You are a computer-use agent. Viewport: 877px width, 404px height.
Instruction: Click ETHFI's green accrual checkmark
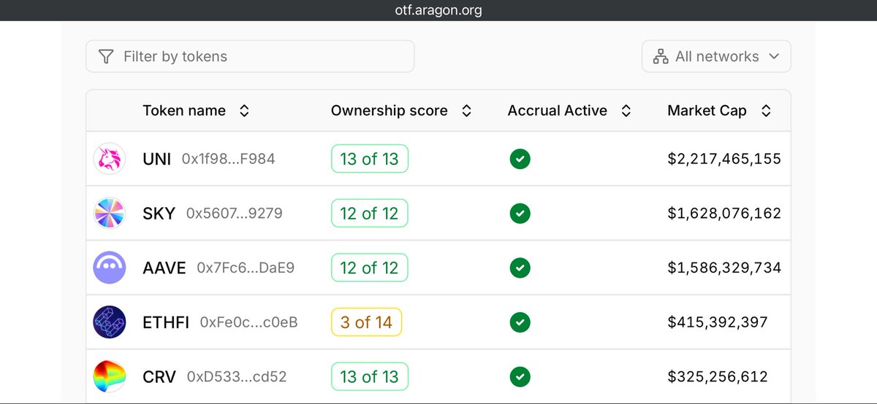point(520,322)
